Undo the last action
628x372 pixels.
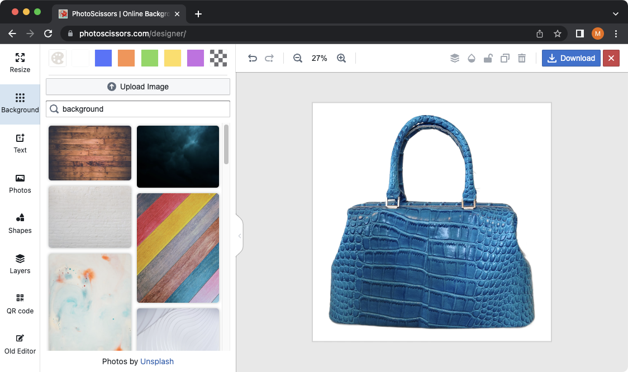252,58
